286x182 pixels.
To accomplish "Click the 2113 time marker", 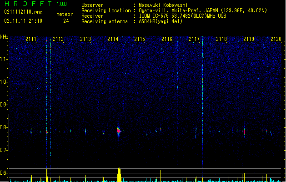I will (85, 39).
